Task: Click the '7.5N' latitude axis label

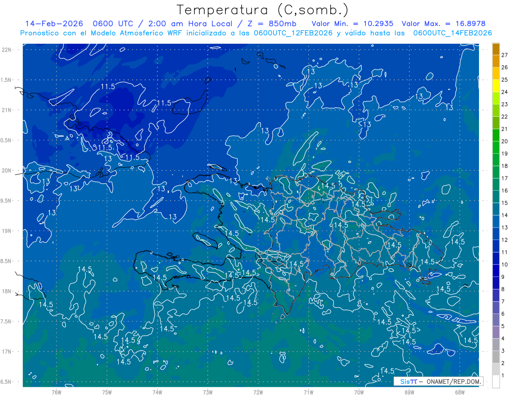Action: [6, 322]
